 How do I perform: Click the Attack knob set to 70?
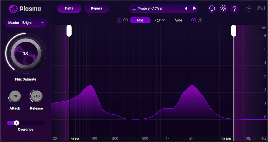[x=15, y=96]
